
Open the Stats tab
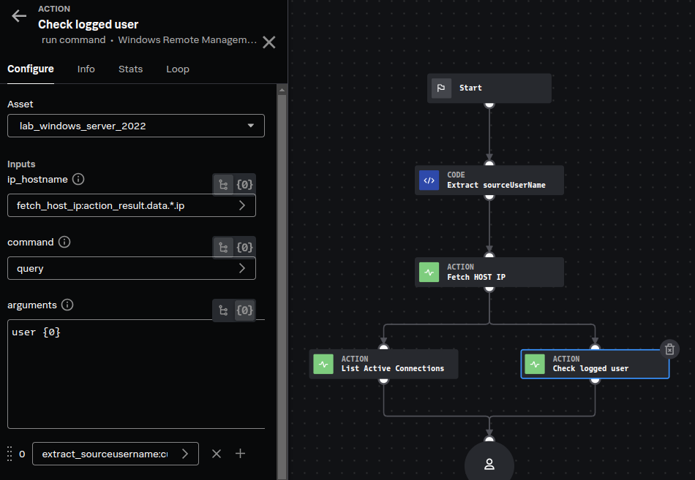(x=130, y=69)
